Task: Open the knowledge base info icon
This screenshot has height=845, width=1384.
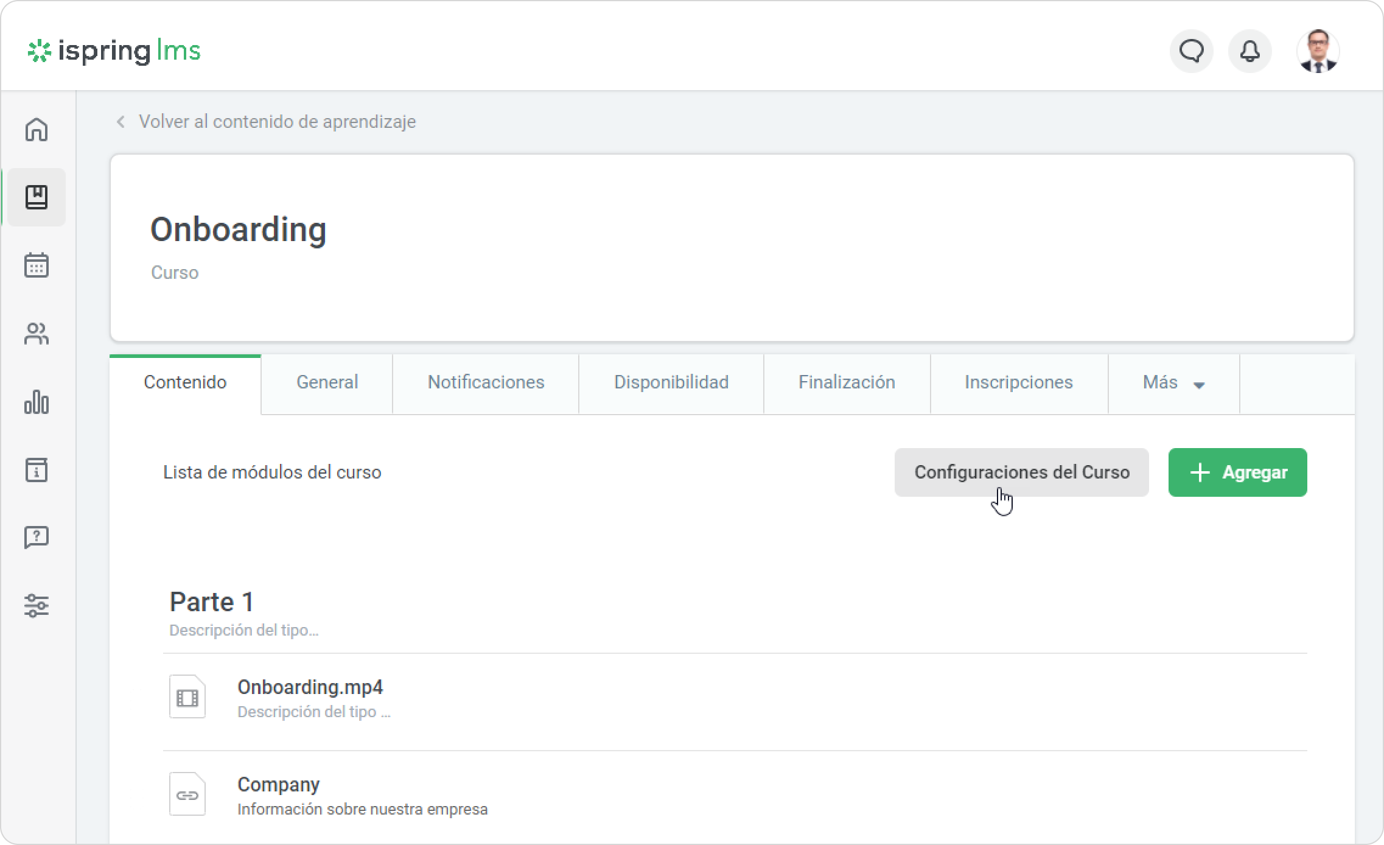Action: (37, 470)
